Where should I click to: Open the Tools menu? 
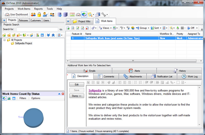point(50,9)
